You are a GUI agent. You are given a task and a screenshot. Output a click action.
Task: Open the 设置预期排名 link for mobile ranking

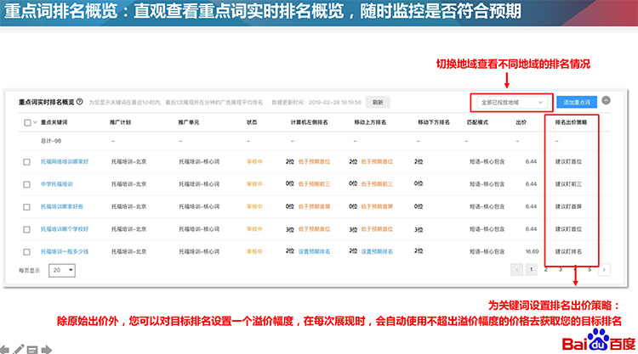(x=376, y=252)
